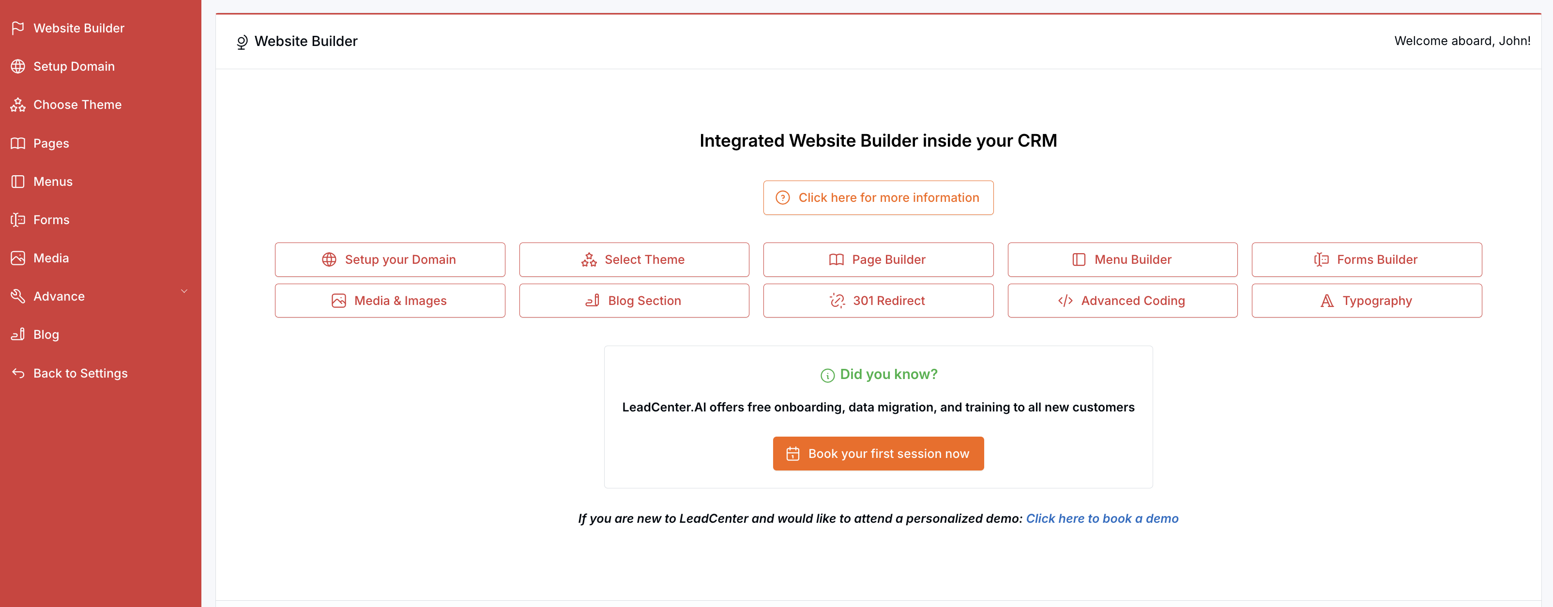
Task: Click the Integrated Website Builder heading
Action: coord(878,141)
